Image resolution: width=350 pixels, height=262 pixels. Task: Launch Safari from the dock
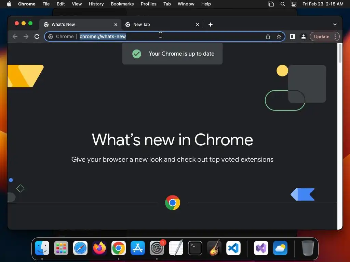point(80,248)
